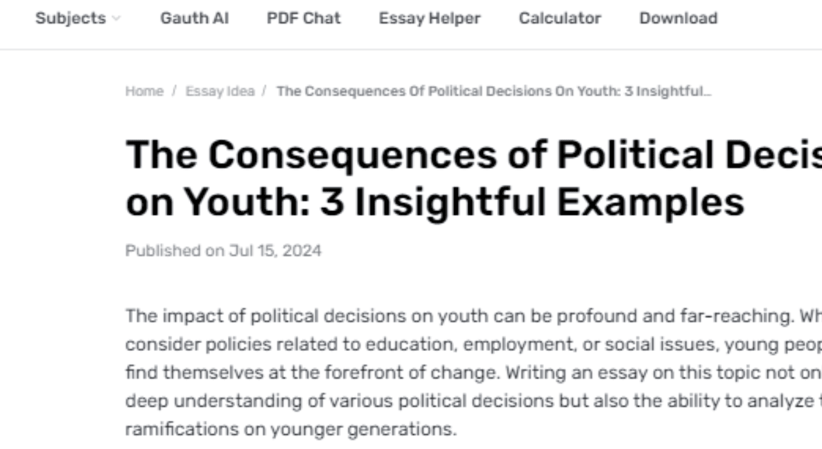822x449 pixels.
Task: Expand the Subjects dropdown menu
Action: click(x=71, y=18)
